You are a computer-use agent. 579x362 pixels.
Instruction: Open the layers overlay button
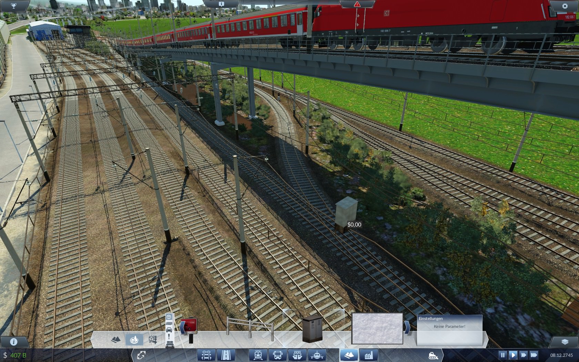point(565,342)
